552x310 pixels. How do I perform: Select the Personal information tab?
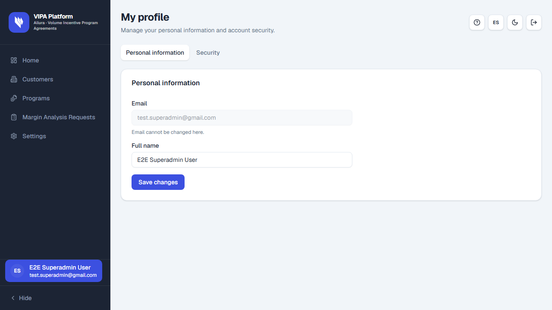click(155, 53)
